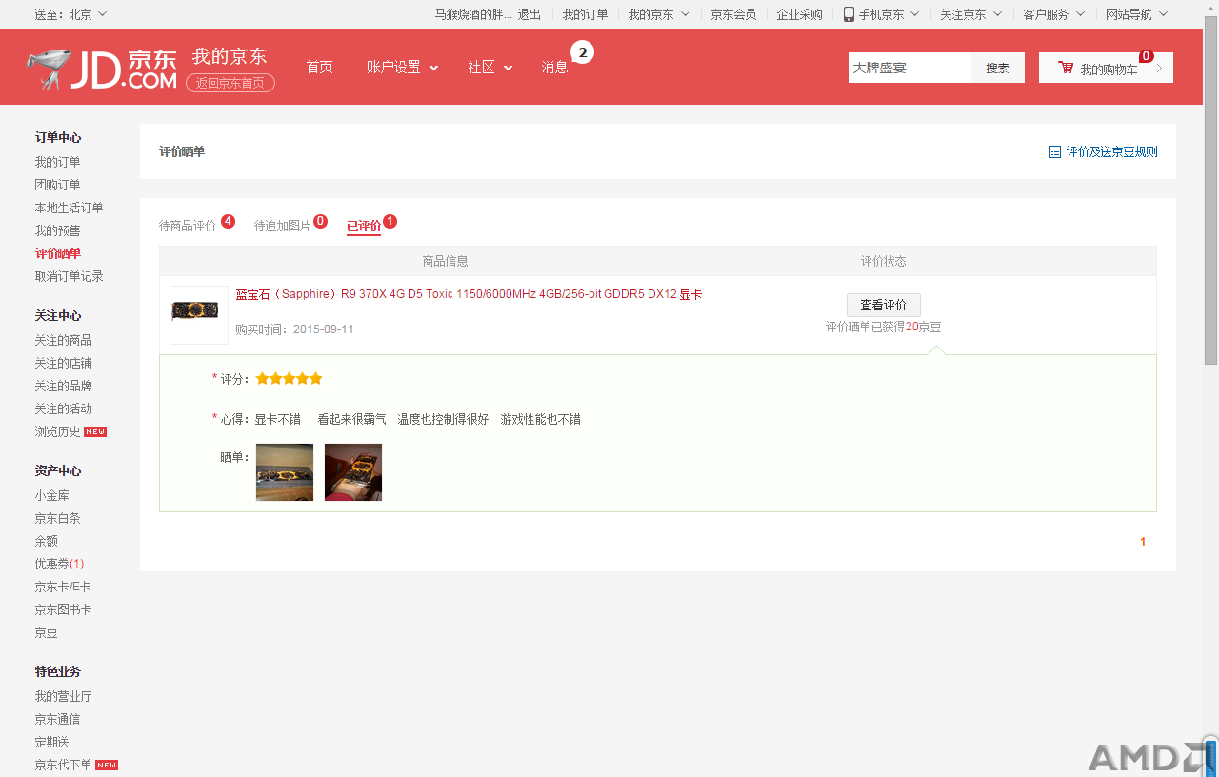Open 定期送 in sidebar
The width and height of the screenshot is (1219, 777).
pos(52,742)
